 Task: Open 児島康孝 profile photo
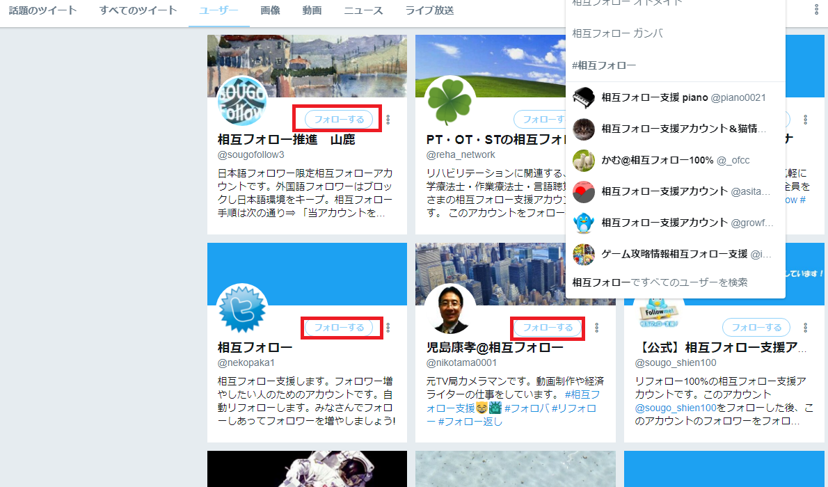click(x=450, y=309)
